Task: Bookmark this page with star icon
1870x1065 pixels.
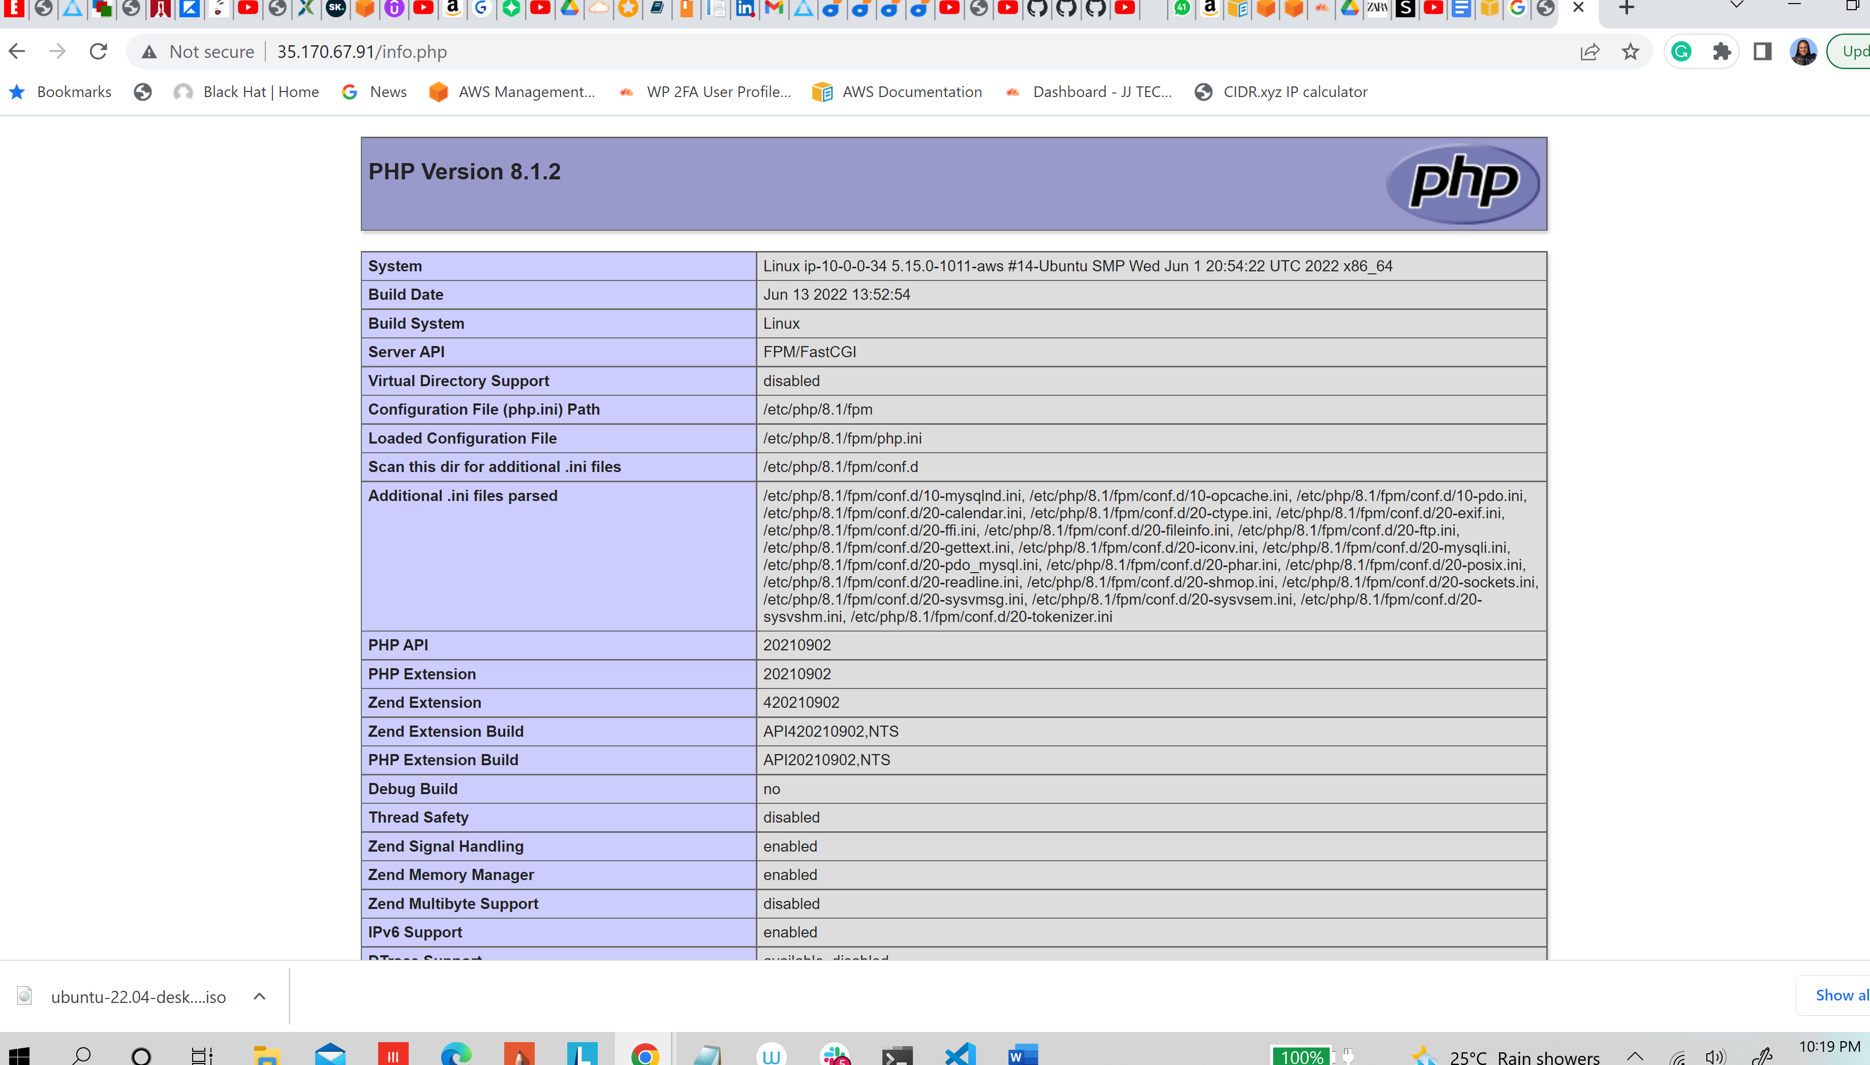Action: 1630,51
